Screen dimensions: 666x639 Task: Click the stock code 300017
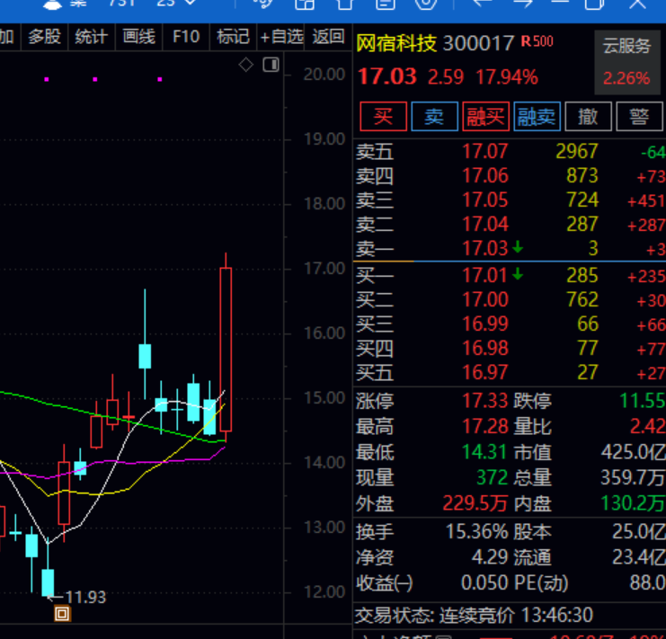(479, 43)
